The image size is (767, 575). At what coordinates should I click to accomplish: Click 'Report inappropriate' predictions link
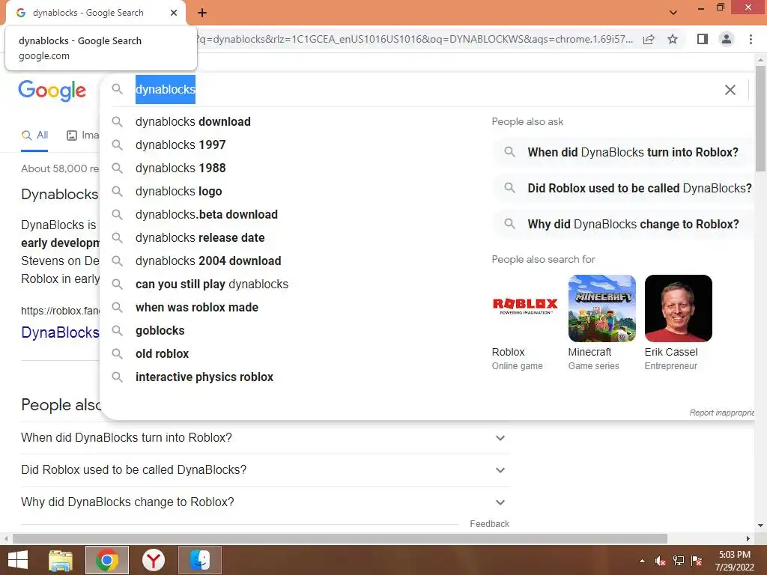click(x=722, y=413)
